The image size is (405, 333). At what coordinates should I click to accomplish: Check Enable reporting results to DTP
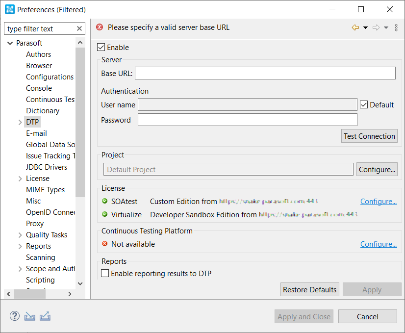tap(105, 273)
